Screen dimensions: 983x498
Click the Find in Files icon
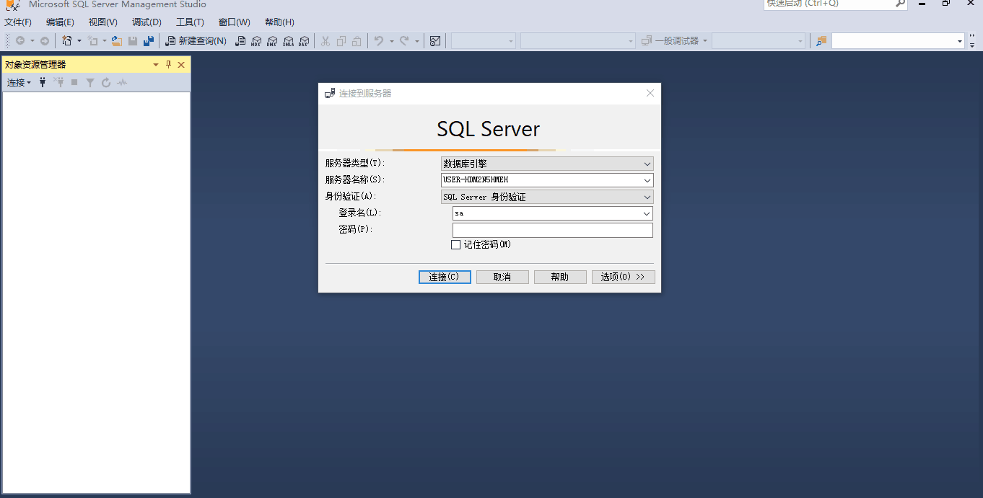point(821,41)
